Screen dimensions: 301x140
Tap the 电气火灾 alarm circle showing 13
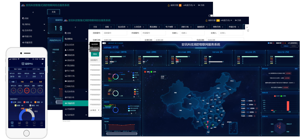[x=13, y=90]
